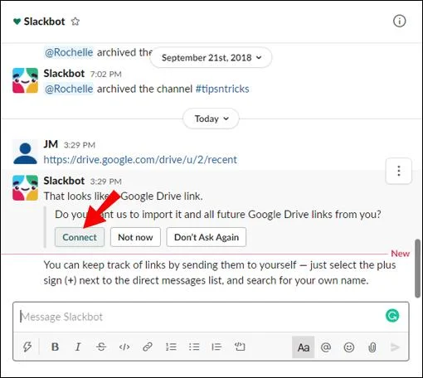Click the Slackbot avatar at 3:29 PM
Screen dimensions: 423x378
pyautogui.click(x=25, y=187)
